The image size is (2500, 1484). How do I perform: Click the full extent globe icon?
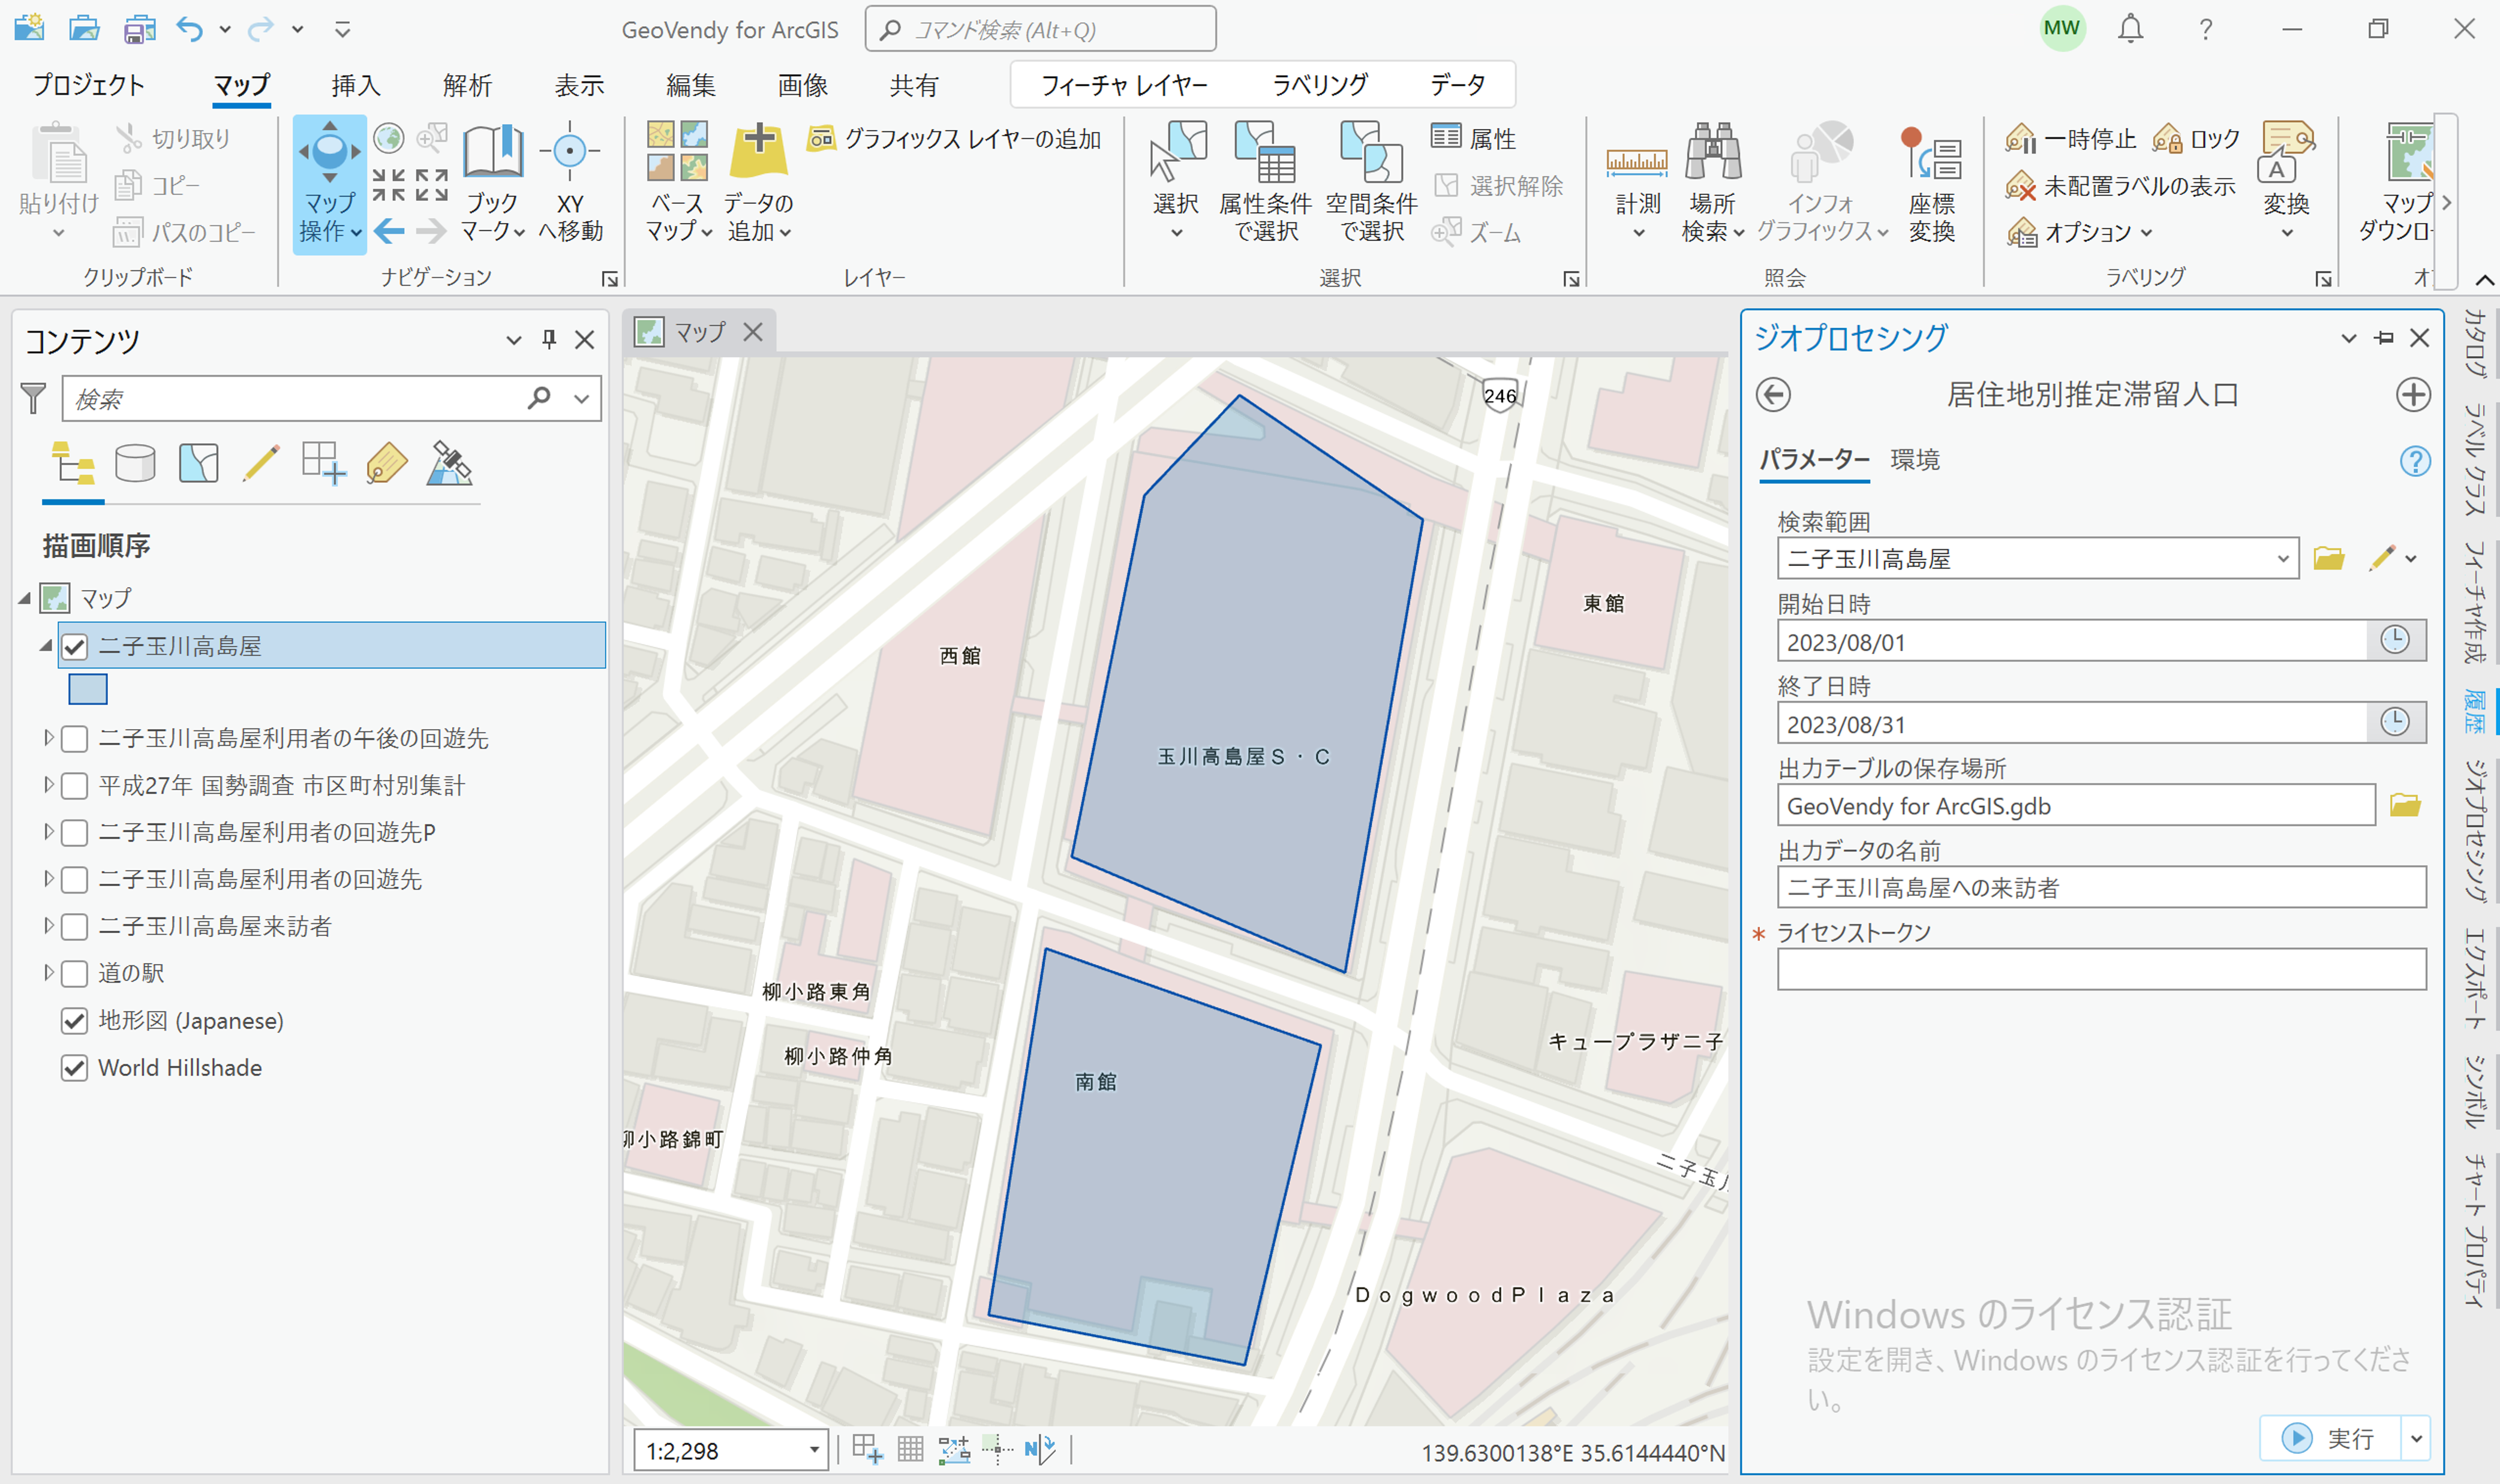click(388, 138)
